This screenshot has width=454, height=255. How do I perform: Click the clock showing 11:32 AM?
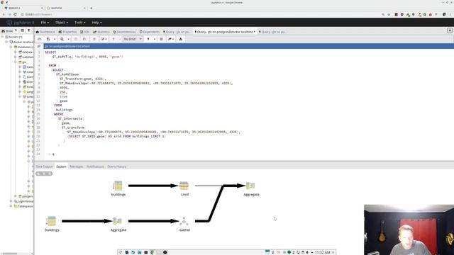pyautogui.click(x=322, y=252)
